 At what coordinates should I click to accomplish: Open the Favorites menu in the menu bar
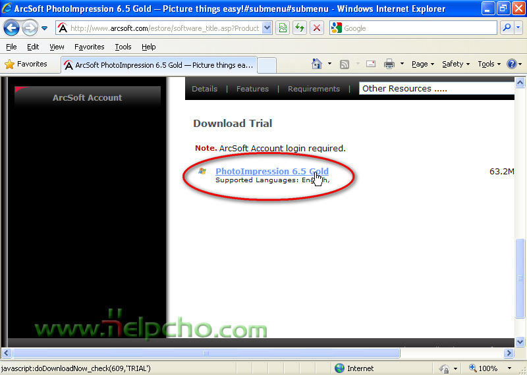(90, 47)
